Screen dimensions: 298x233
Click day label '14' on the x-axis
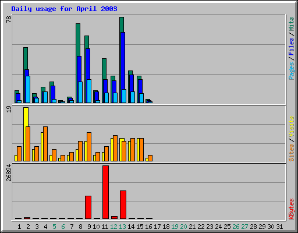[x=131, y=227]
